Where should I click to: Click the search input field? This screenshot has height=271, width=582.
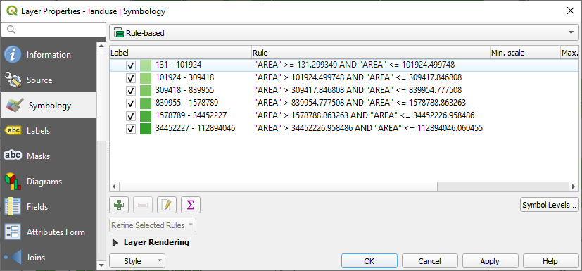click(53, 30)
